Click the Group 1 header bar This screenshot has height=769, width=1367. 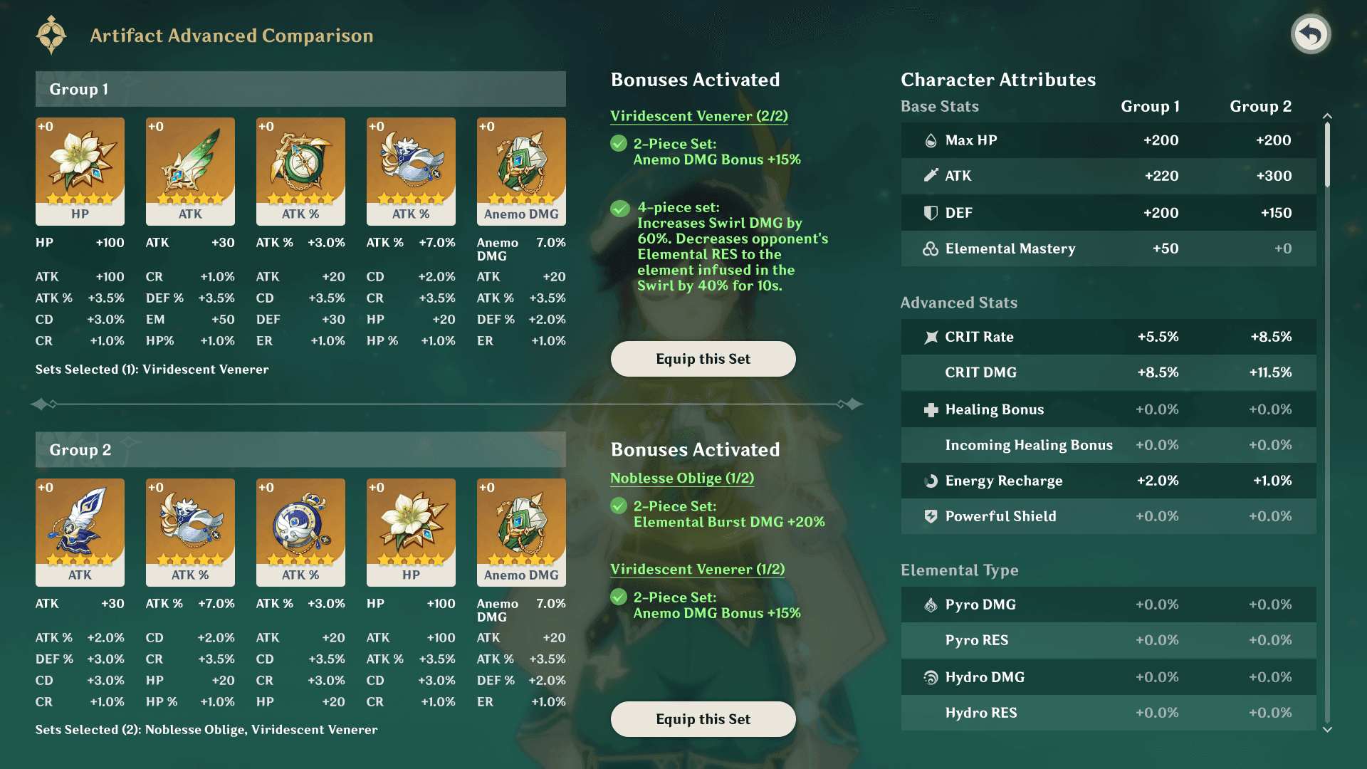point(300,89)
